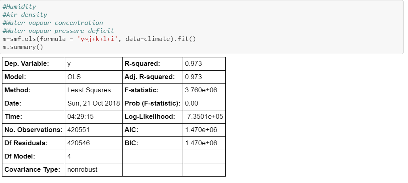Select the R-squared value 0.973
Image resolution: width=408 pixels, height=183 pixels.
[194, 64]
